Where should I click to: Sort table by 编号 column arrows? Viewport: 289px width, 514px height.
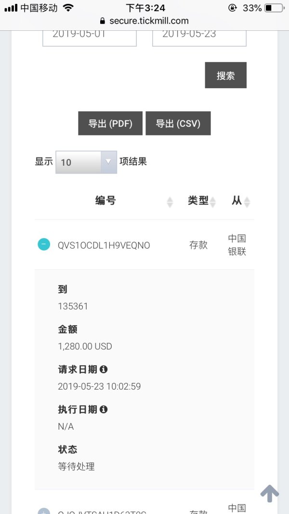(170, 202)
